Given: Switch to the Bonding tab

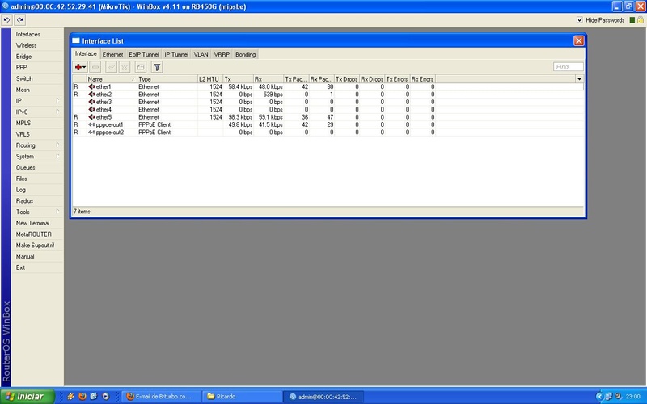Looking at the screenshot, I should click(246, 54).
